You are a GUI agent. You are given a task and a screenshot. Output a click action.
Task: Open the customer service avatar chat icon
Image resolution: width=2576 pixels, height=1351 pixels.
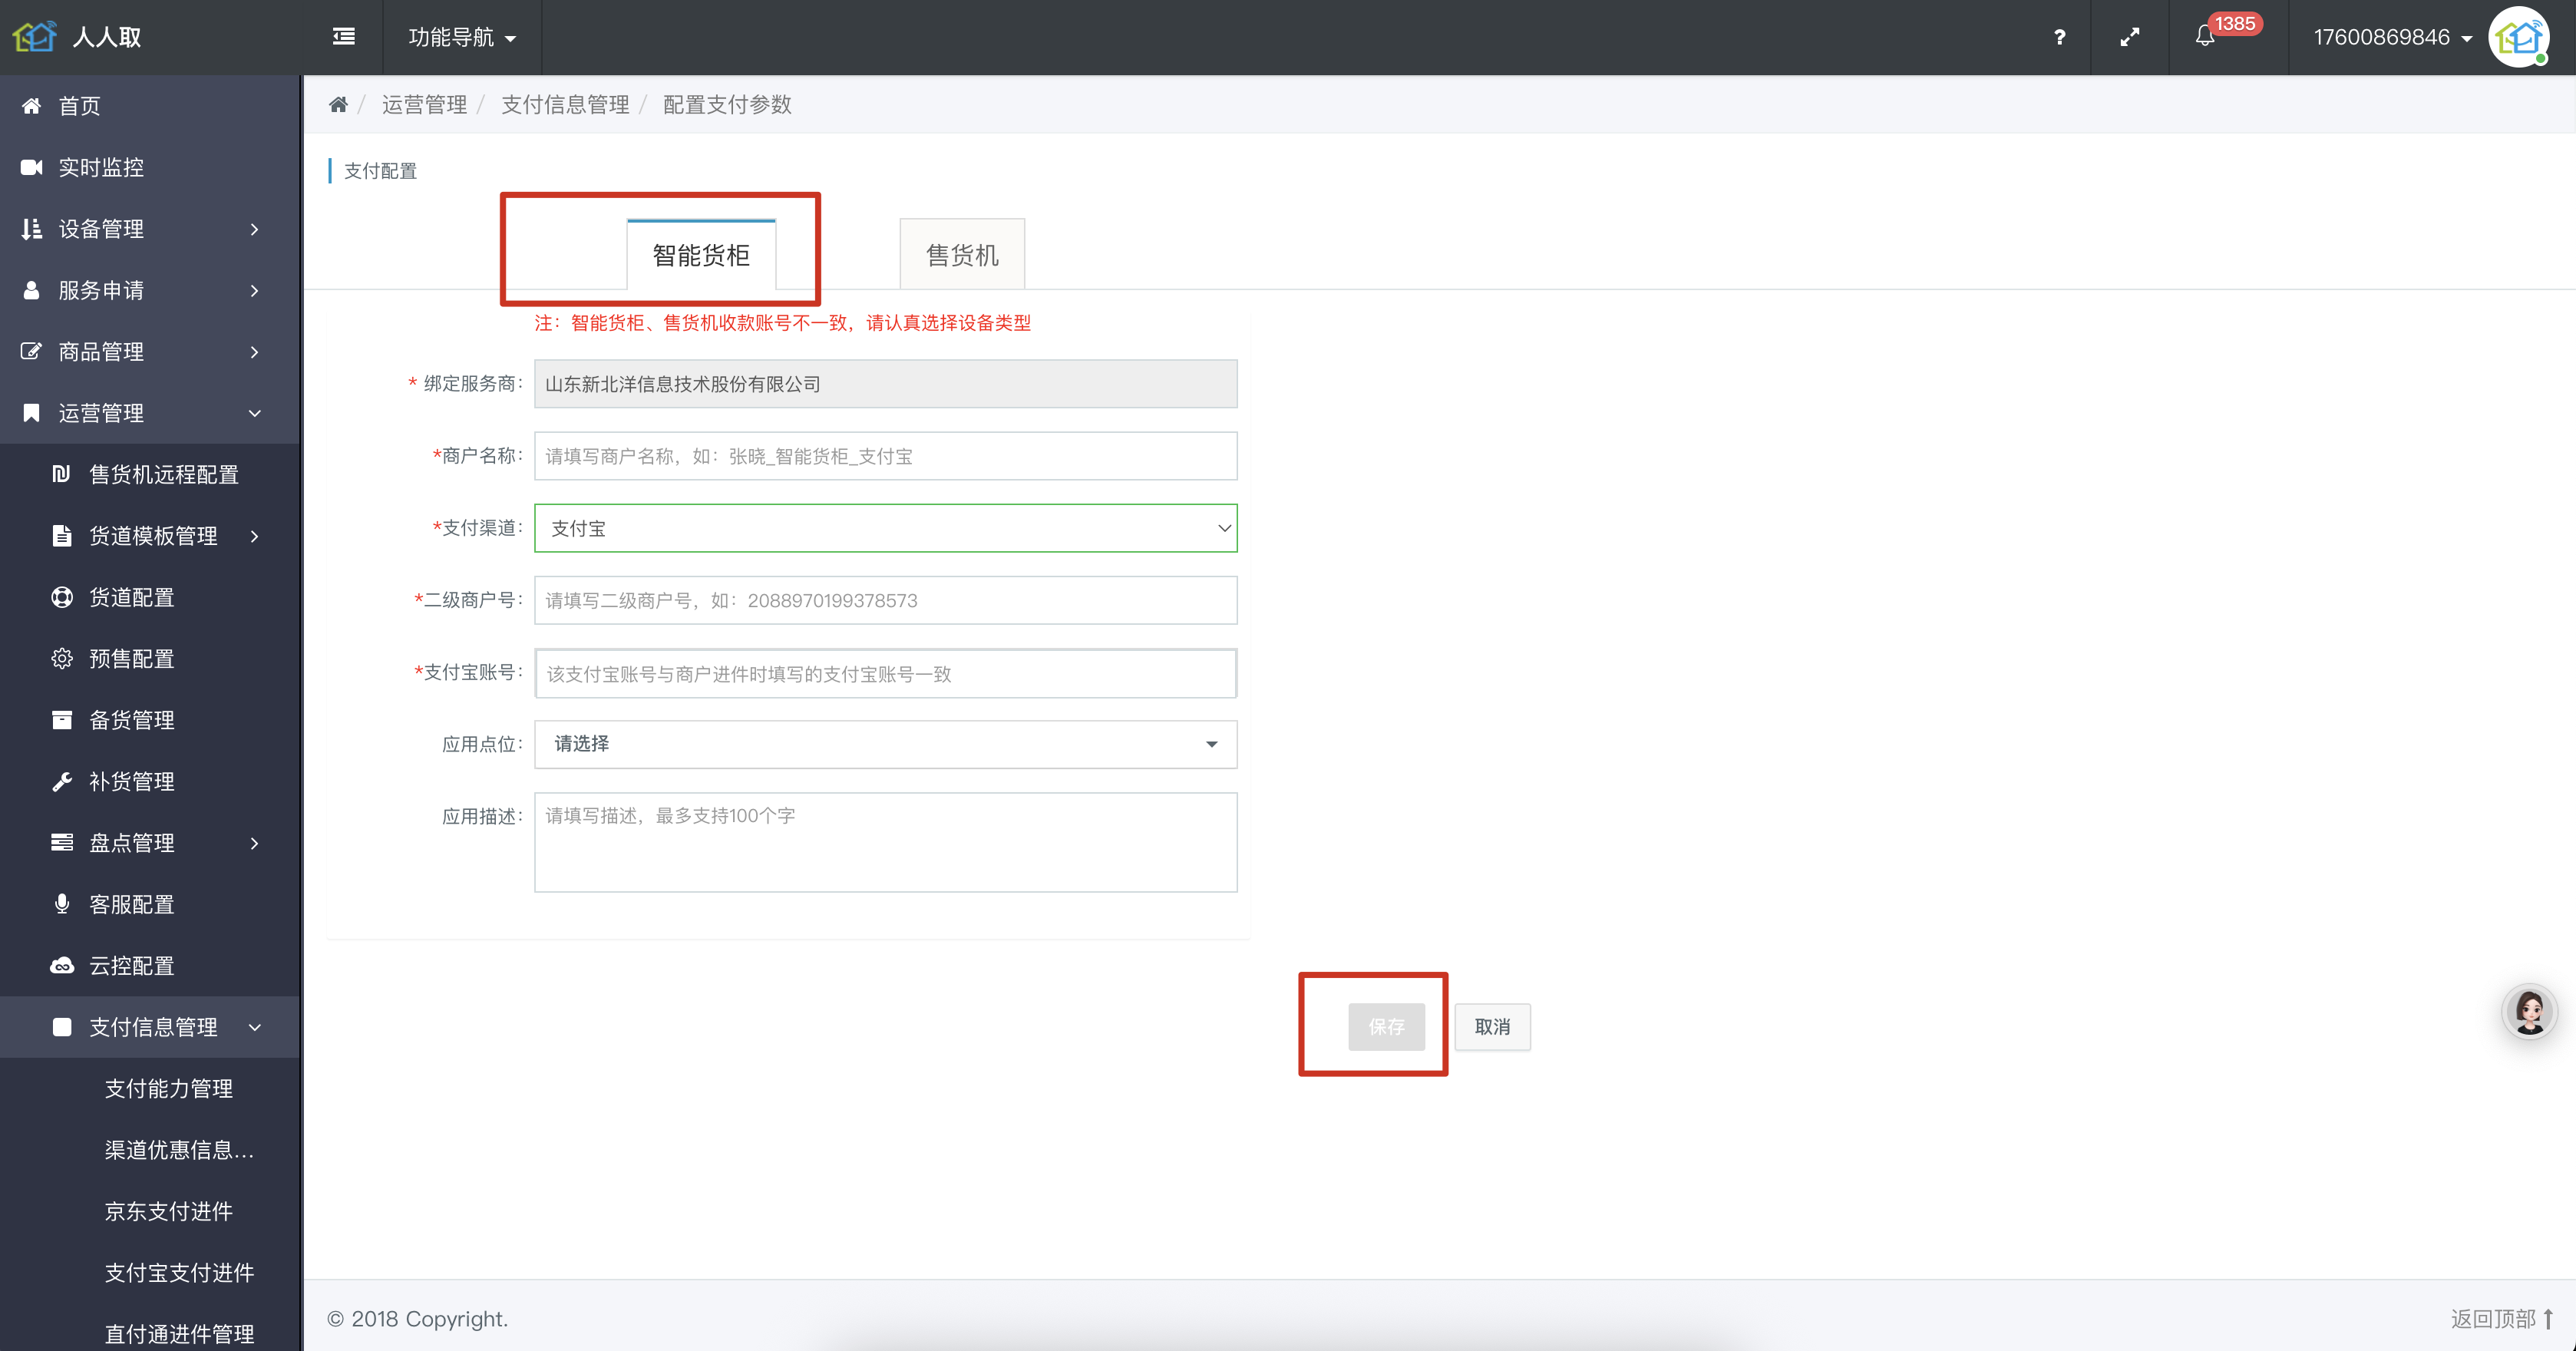point(2529,1012)
